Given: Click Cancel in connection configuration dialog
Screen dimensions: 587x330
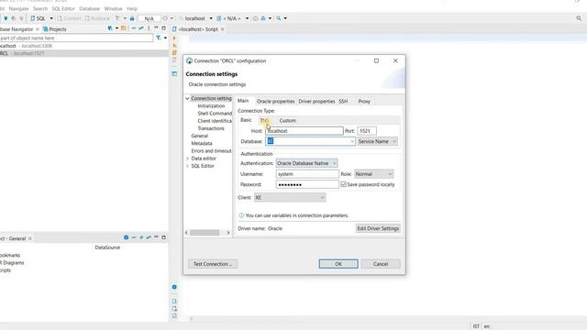Looking at the screenshot, I should [381, 264].
